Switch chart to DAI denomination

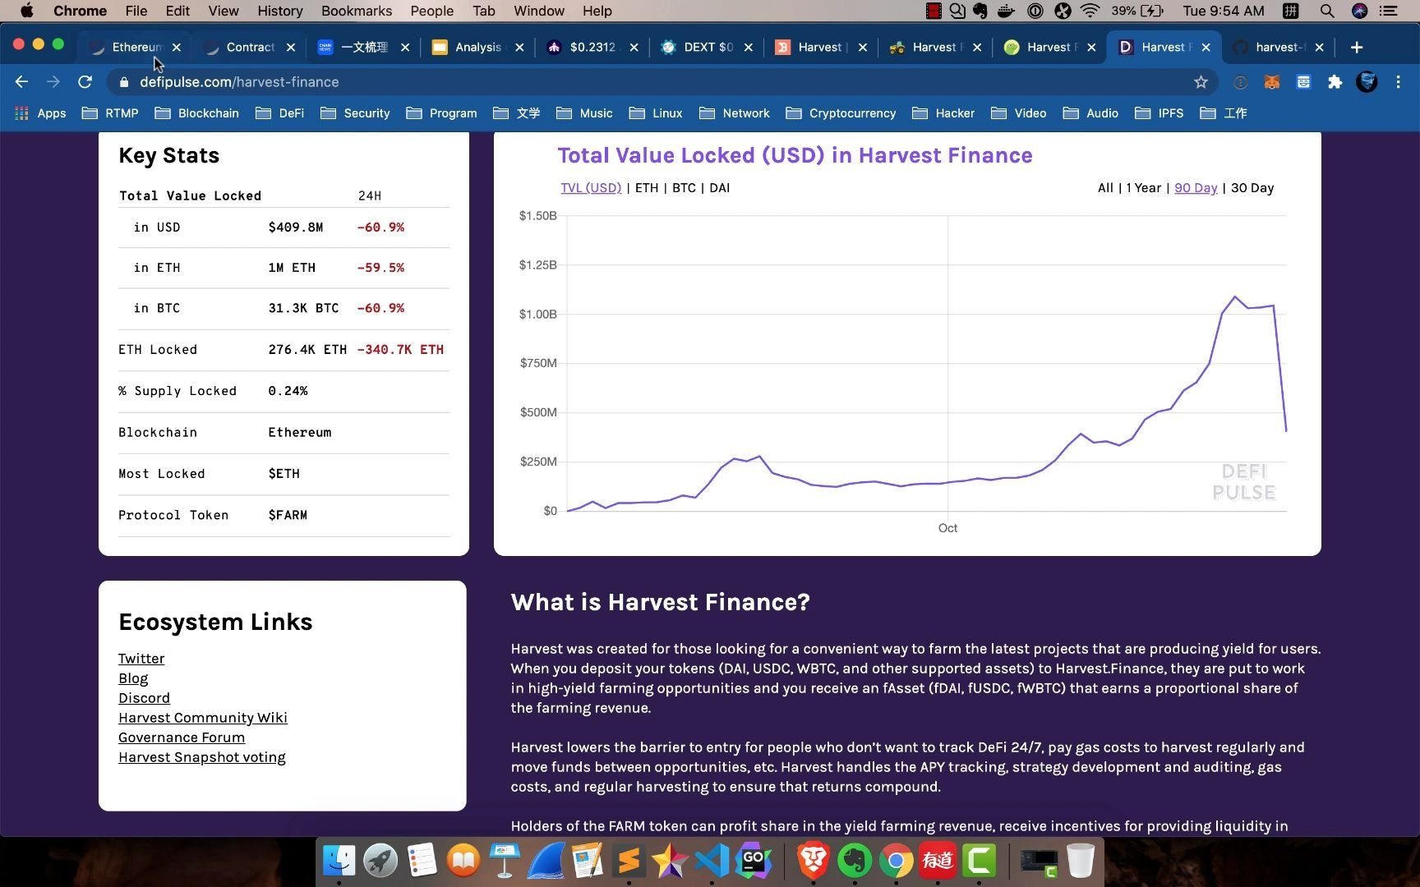pos(720,188)
